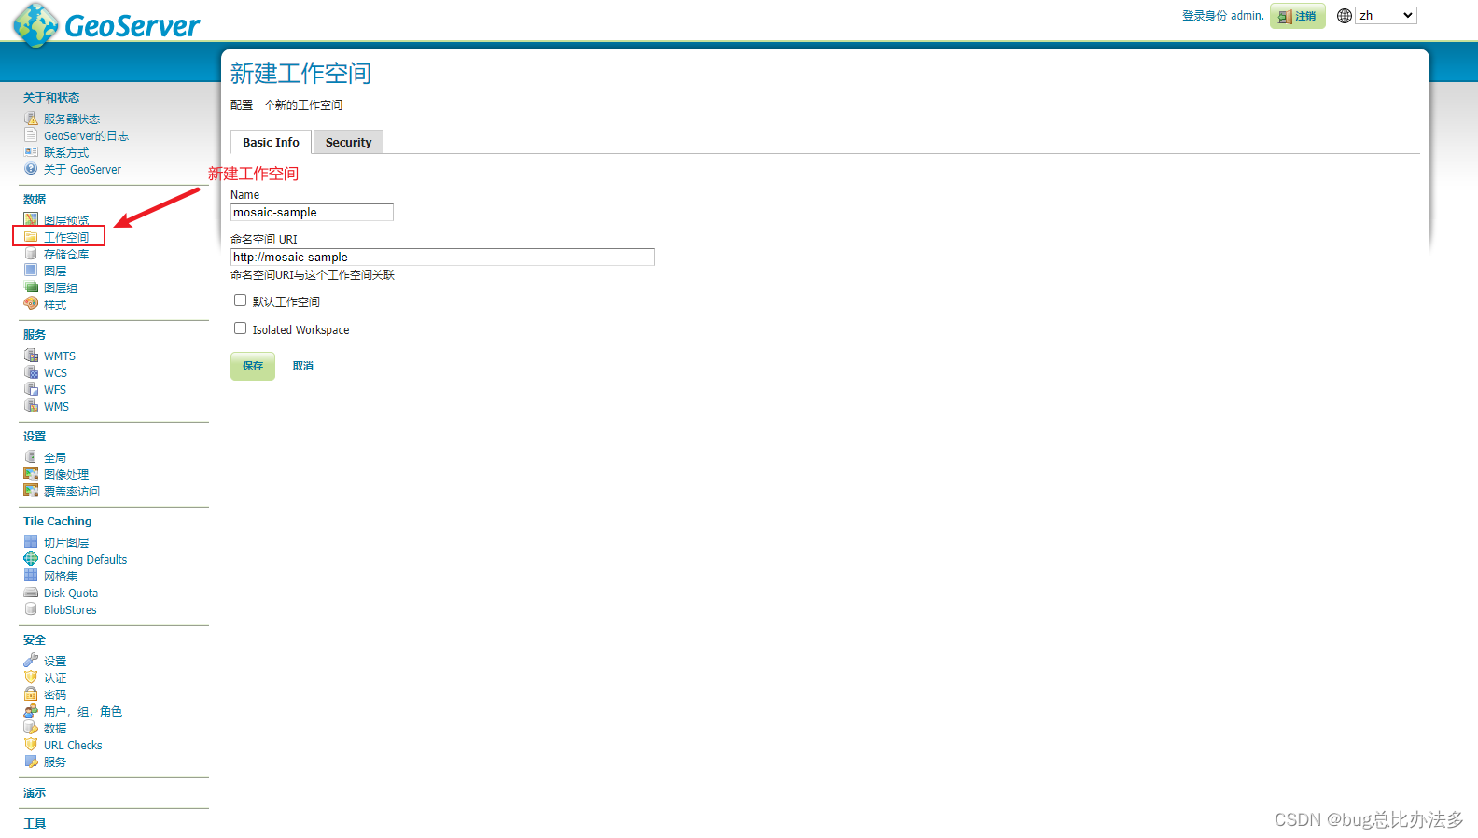This screenshot has height=838, width=1478.
Task: Click the 图层组 layer group icon
Action: (31, 287)
